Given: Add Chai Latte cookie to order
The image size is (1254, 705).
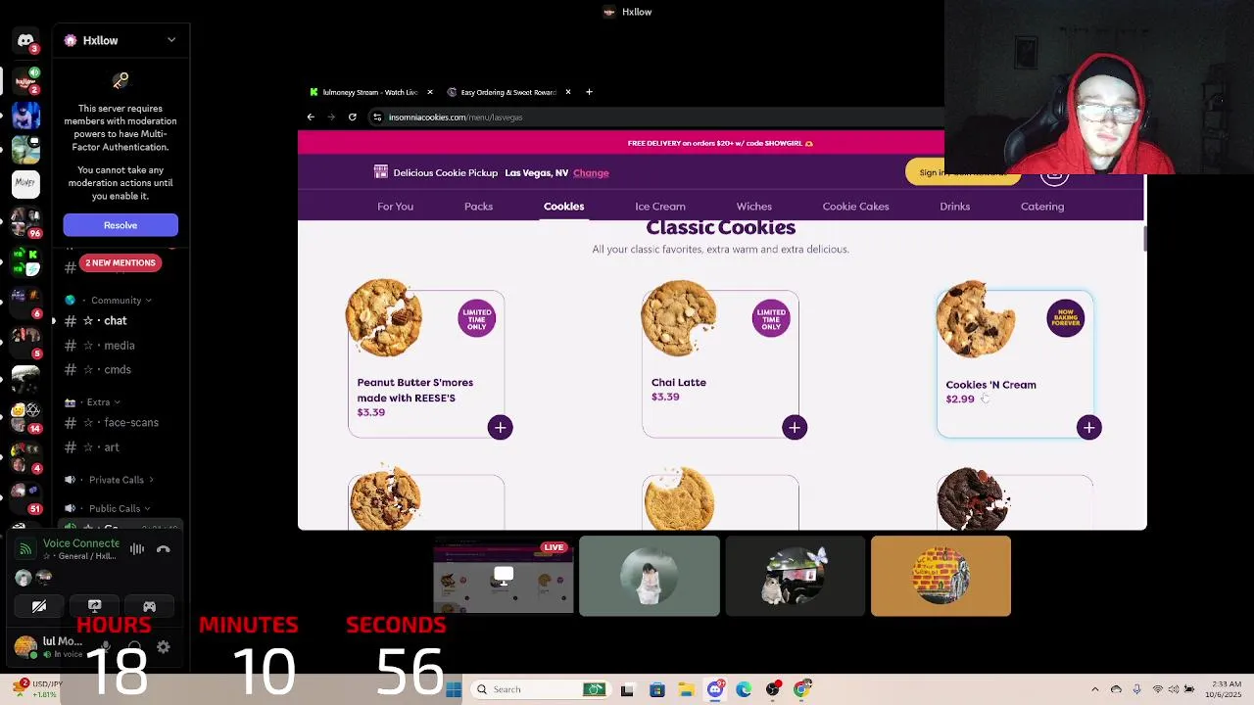Looking at the screenshot, I should tap(795, 427).
